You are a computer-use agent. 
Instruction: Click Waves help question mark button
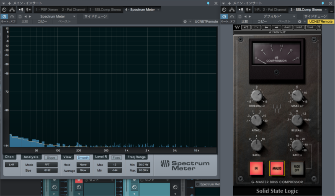coord(319,27)
